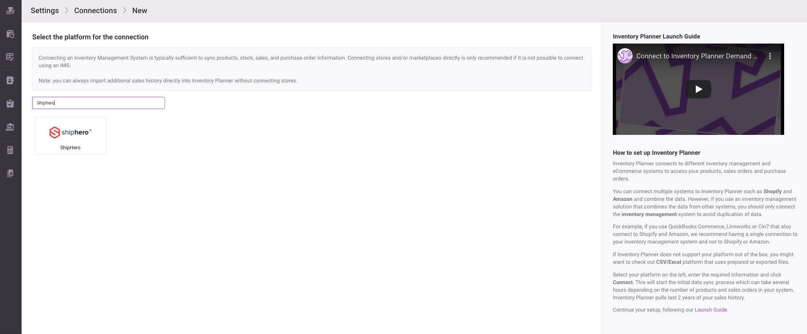
Task: Open the contacts/vendors sidebar icon
Action: pyautogui.click(x=11, y=80)
